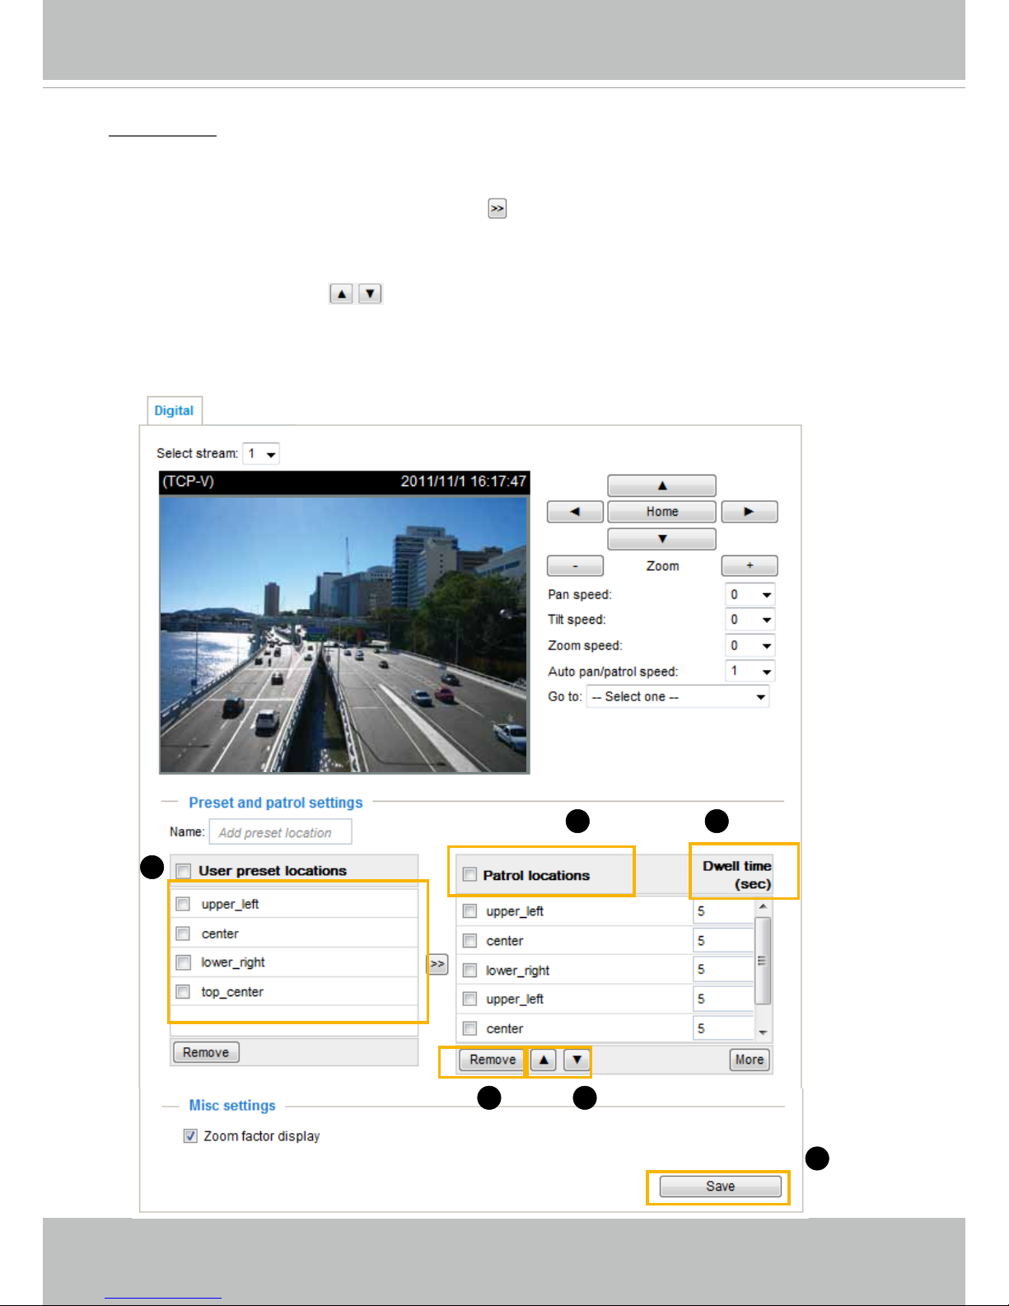Click the >> add to patrol button

[x=437, y=964]
